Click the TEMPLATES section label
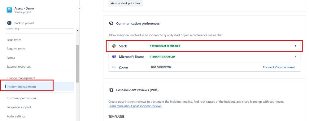Viewport: 309px width, 121px height. (116, 117)
